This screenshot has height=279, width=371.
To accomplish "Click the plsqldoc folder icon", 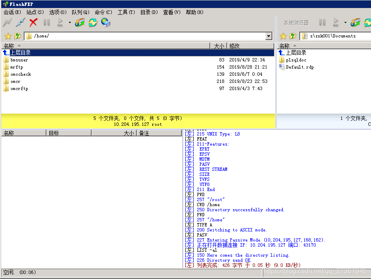I will 282,60.
